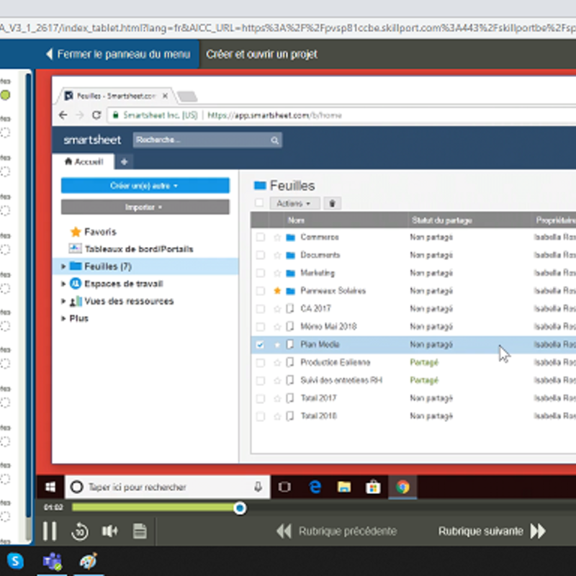Image resolution: width=576 pixels, height=576 pixels.
Task: Tick the select-all checkbox above the list
Action: click(x=259, y=203)
